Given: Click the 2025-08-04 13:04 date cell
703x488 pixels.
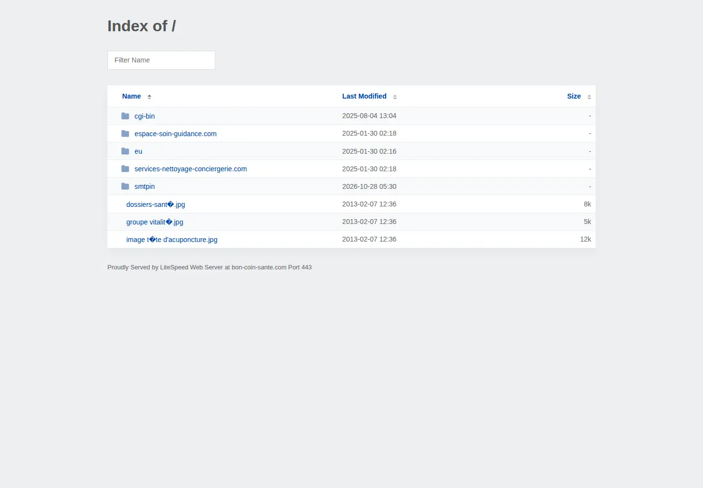Looking at the screenshot, I should coord(369,116).
